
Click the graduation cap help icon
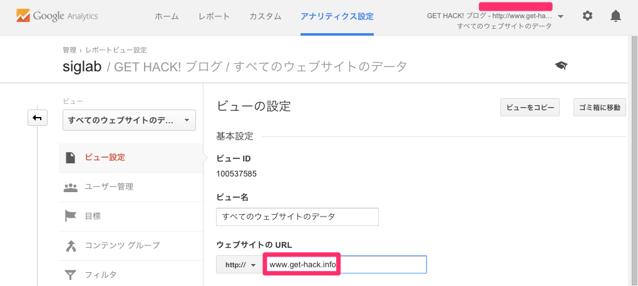click(561, 66)
